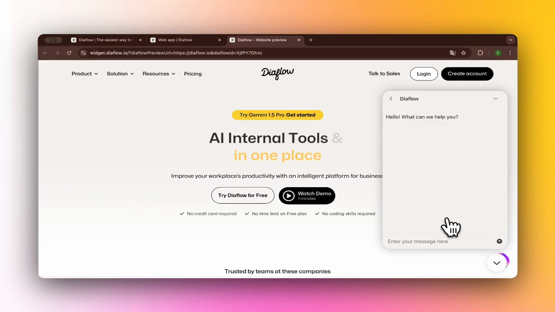The width and height of the screenshot is (555, 312).
Task: Close the Diaflow easiest way tab
Action: [x=140, y=40]
